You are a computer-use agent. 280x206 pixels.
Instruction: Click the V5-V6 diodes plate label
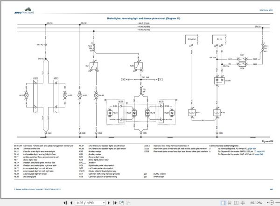[228, 81]
